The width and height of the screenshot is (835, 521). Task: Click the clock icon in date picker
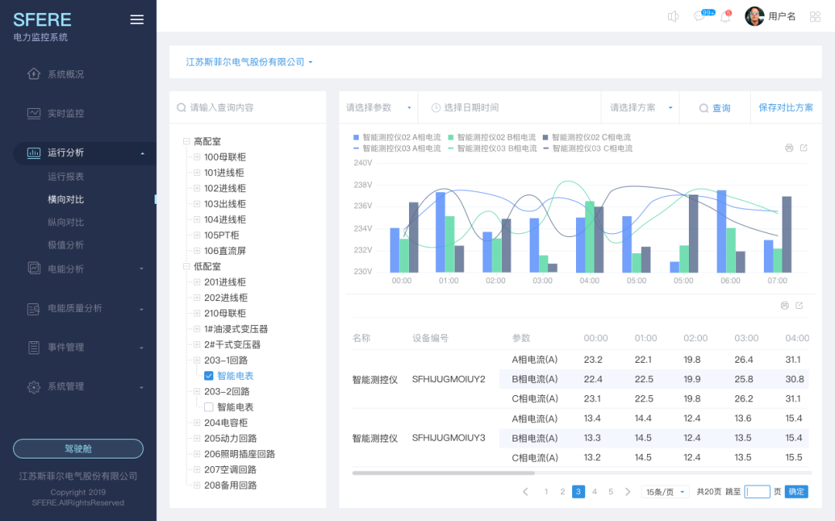coord(435,108)
